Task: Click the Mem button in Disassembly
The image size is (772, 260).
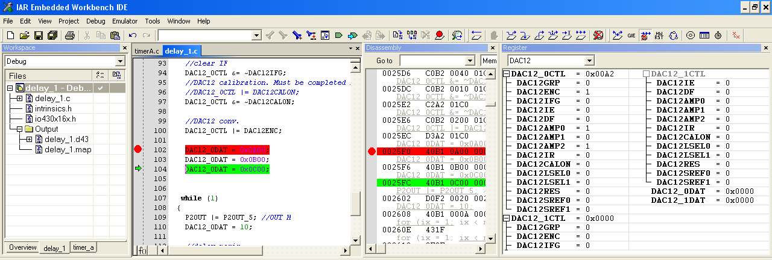Action: tap(489, 61)
